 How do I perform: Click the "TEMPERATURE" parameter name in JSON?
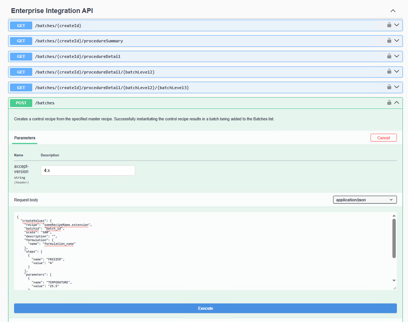coord(58,282)
